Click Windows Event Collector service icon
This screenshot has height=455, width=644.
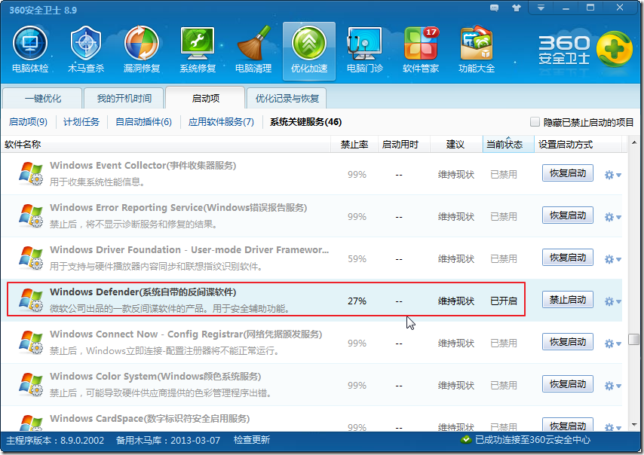point(31,173)
